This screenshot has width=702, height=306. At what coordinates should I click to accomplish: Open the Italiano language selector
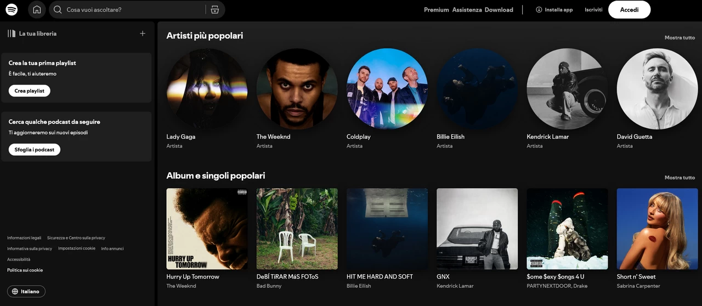coord(26,291)
